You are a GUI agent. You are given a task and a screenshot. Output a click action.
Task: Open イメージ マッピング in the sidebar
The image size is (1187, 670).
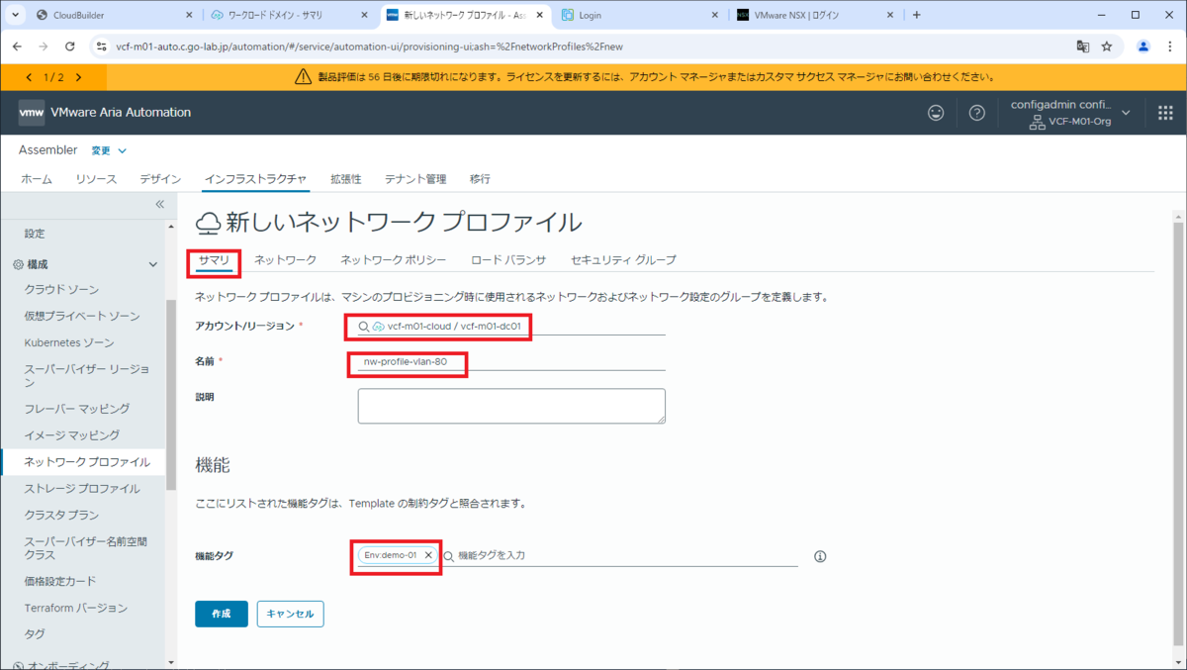coord(72,434)
